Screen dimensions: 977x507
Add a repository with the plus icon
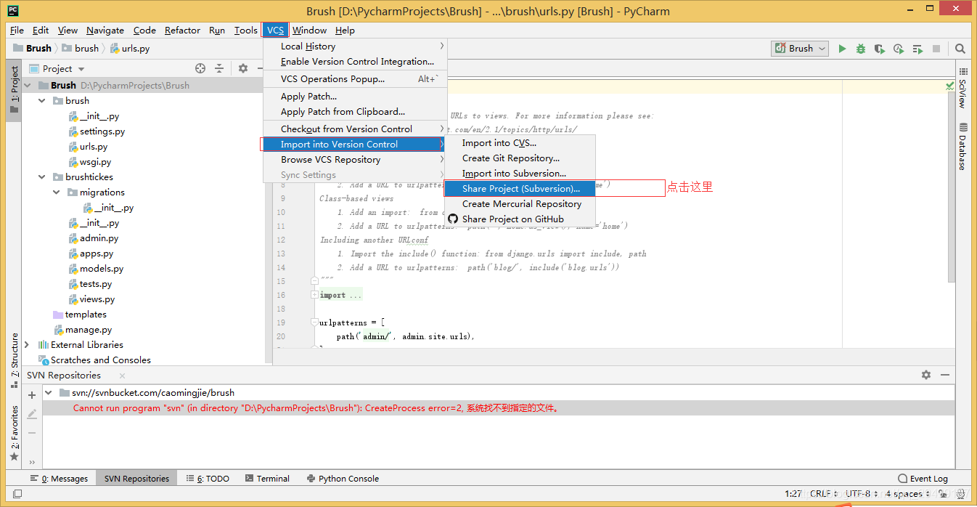tap(32, 395)
